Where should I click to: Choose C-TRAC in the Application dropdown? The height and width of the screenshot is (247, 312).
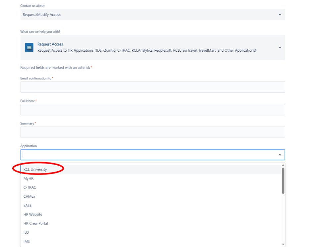tap(28, 187)
